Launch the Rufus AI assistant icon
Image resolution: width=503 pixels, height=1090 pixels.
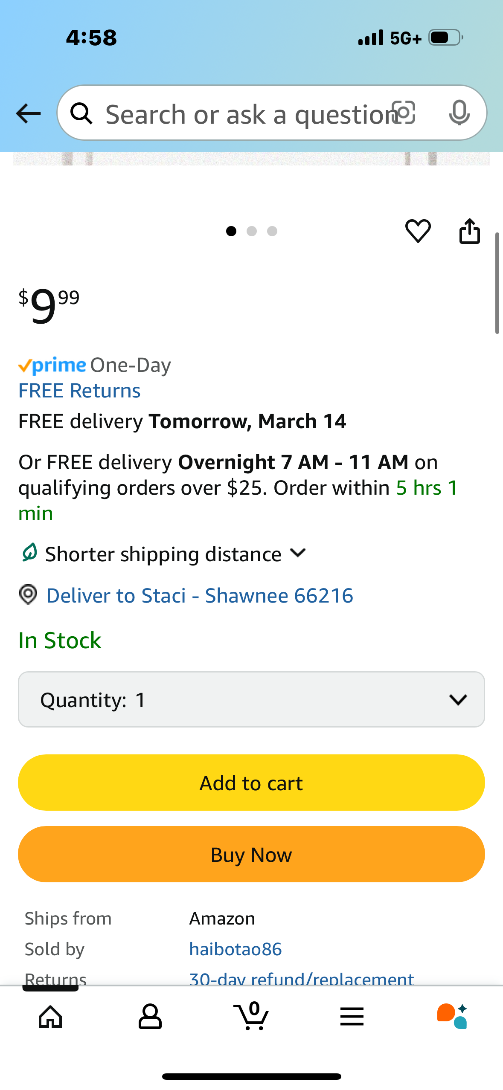[x=452, y=1017]
